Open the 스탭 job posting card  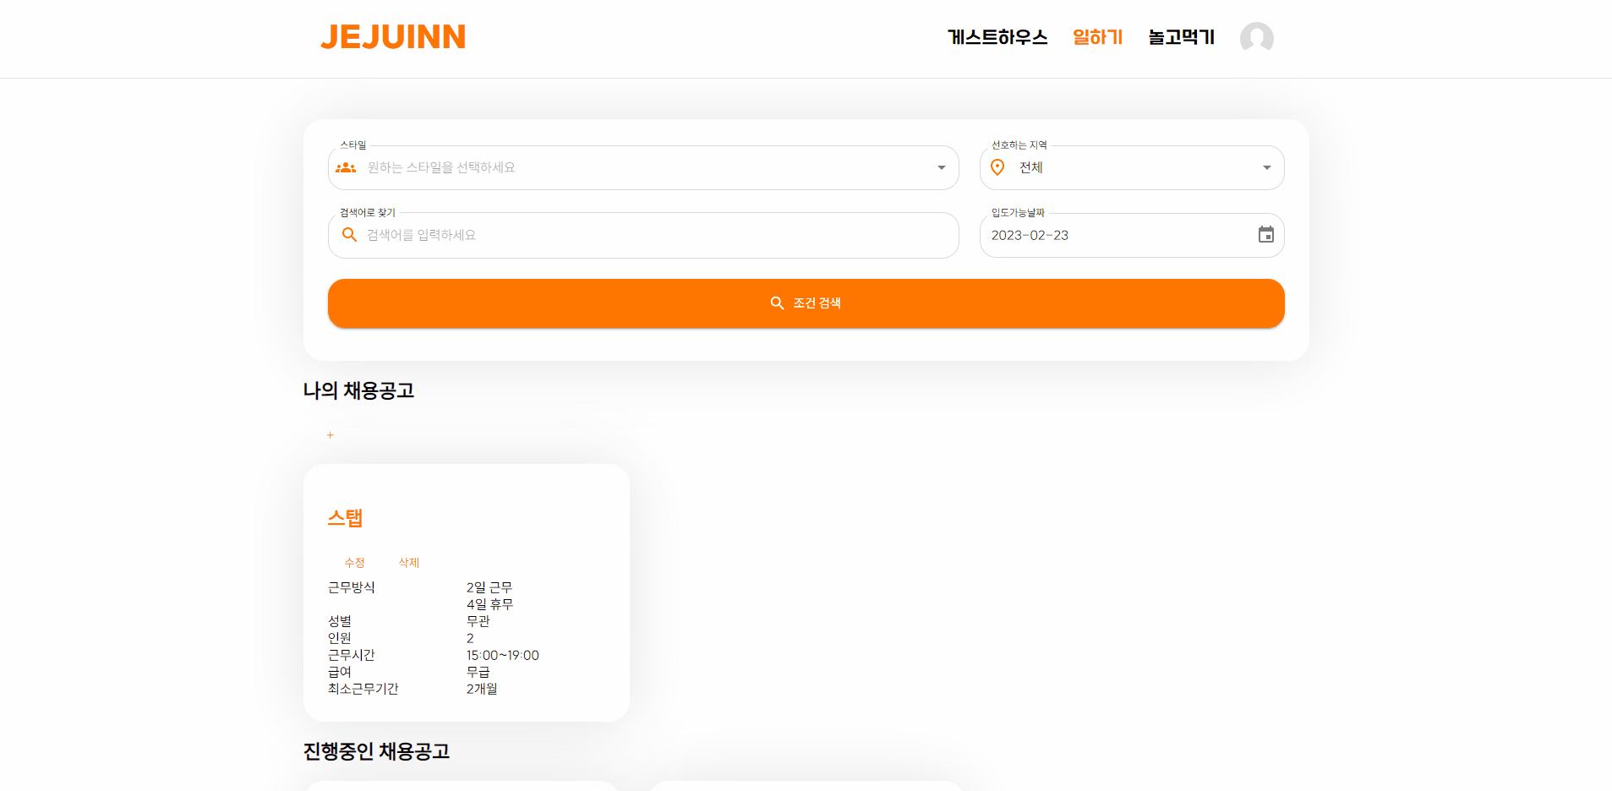coord(345,517)
